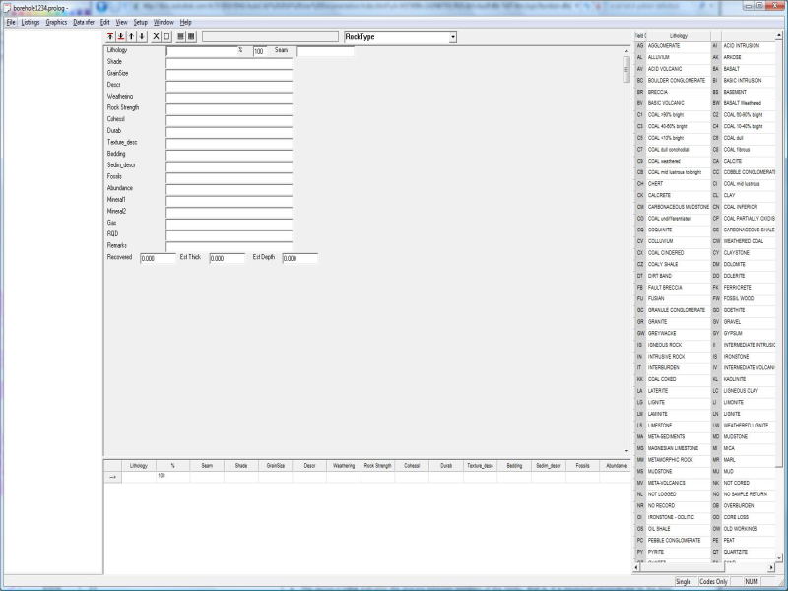Click the black up arrow toolbar icon
This screenshot has width=788, height=591.
pos(132,36)
